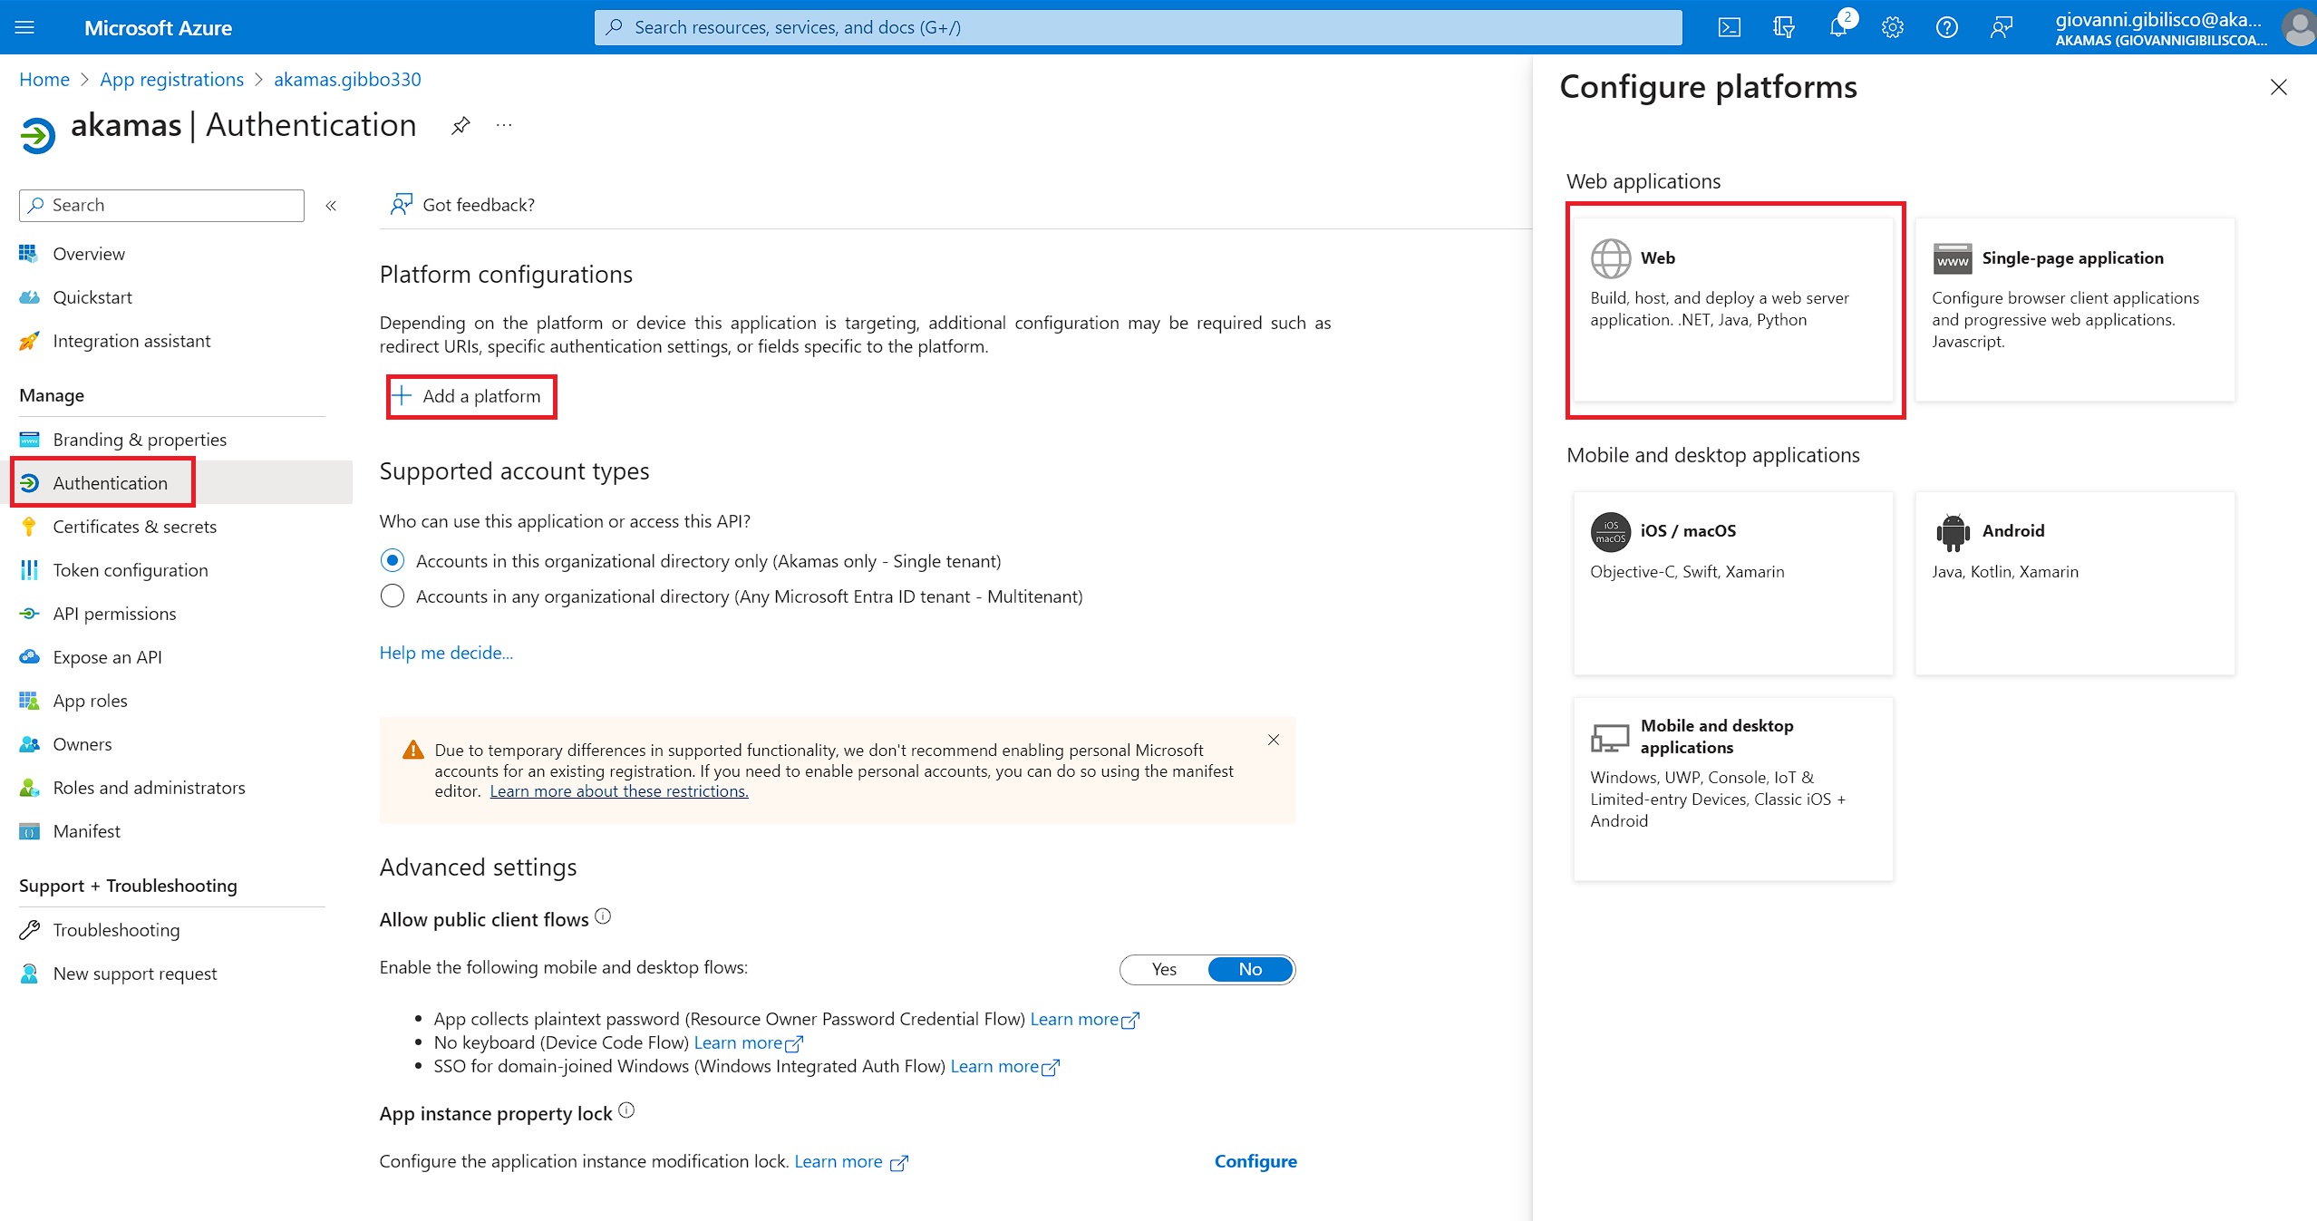The image size is (2317, 1221).
Task: Set public client flows toggle to Yes
Action: 1164,969
